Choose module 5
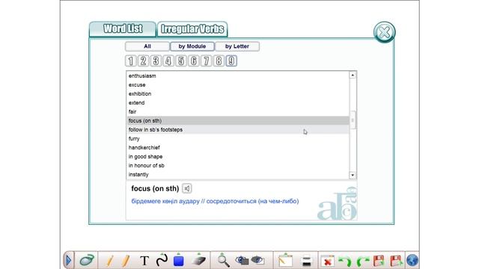Screen dimensions: 479x269 click(x=181, y=61)
